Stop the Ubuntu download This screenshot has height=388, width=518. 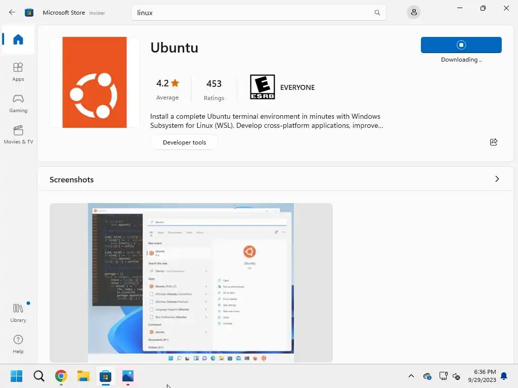[461, 45]
